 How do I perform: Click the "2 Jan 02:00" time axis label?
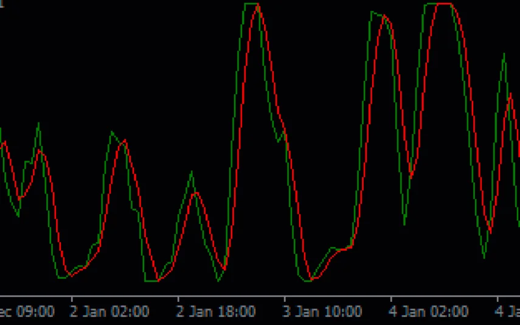(x=109, y=312)
